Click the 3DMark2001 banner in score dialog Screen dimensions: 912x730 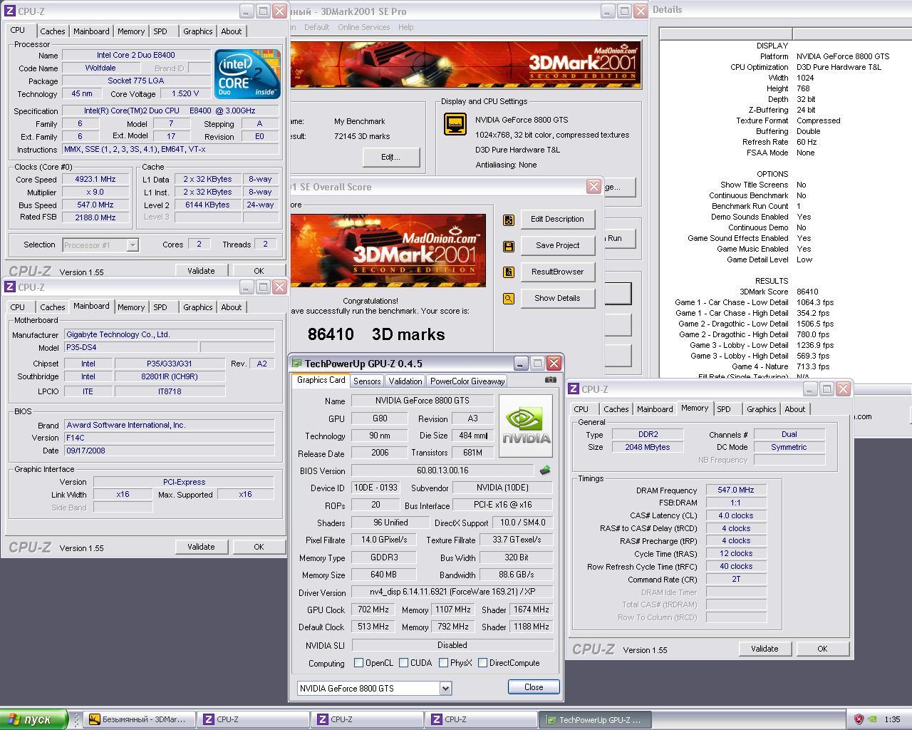point(388,250)
